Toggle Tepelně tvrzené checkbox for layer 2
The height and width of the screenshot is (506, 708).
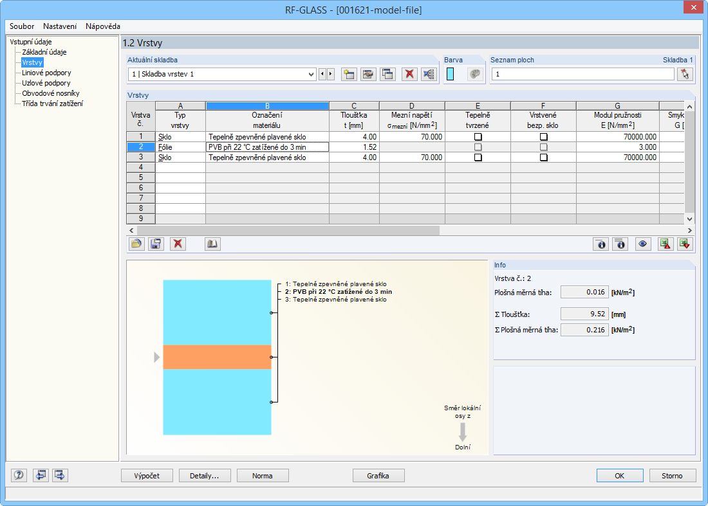tap(478, 147)
